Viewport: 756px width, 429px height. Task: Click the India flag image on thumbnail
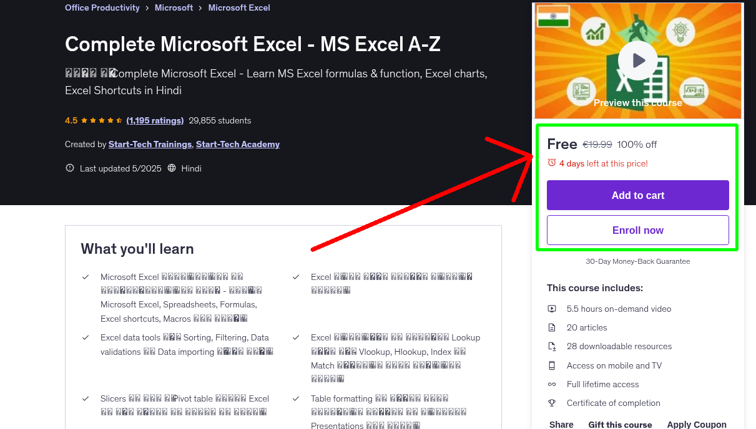553,16
